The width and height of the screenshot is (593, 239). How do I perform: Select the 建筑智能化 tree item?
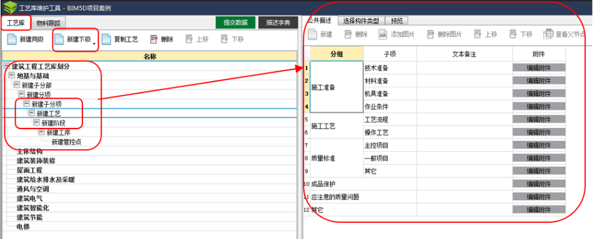coord(33,208)
